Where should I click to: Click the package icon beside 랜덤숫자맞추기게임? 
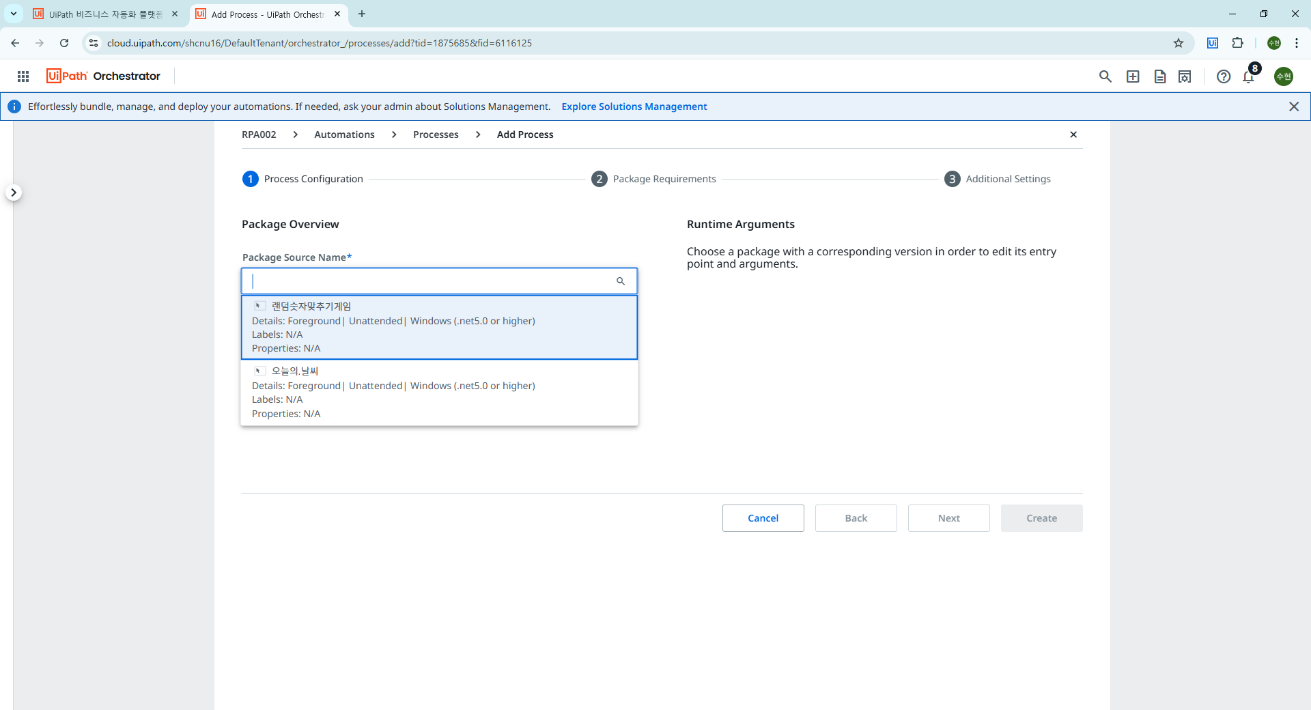click(259, 306)
